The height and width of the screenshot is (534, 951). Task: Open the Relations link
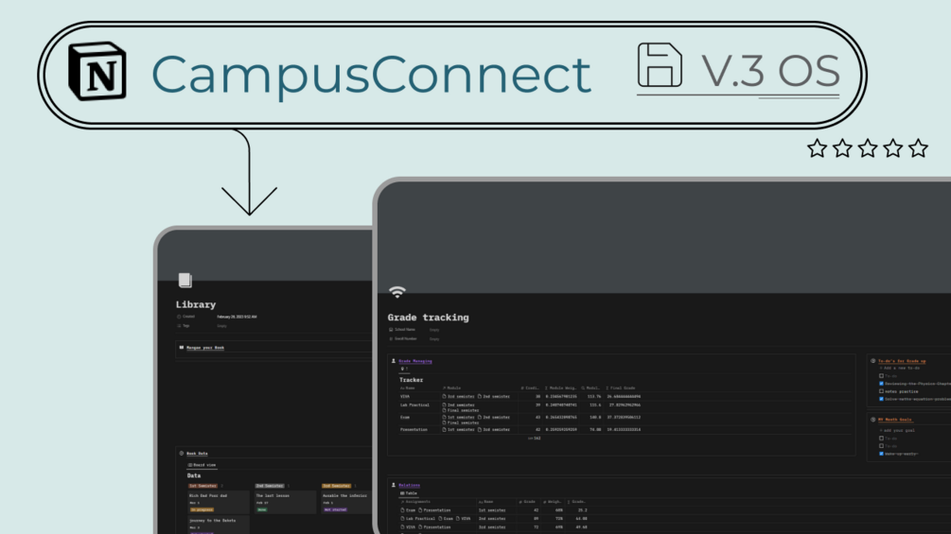pyautogui.click(x=409, y=485)
